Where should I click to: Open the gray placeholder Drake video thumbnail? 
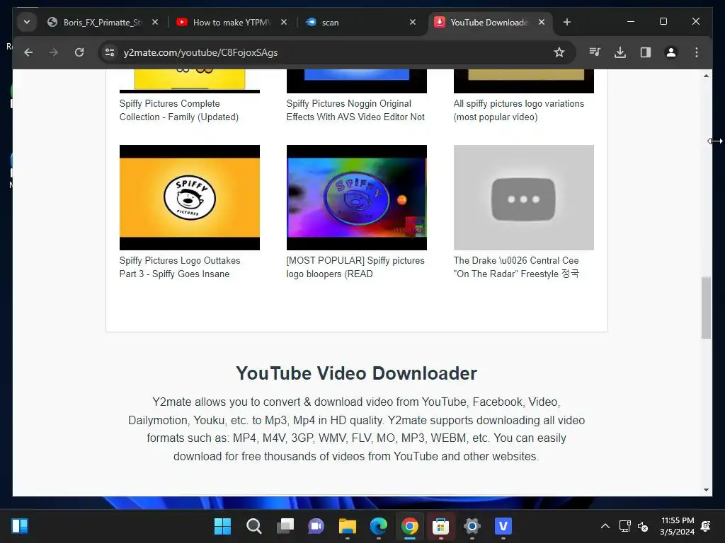point(524,198)
